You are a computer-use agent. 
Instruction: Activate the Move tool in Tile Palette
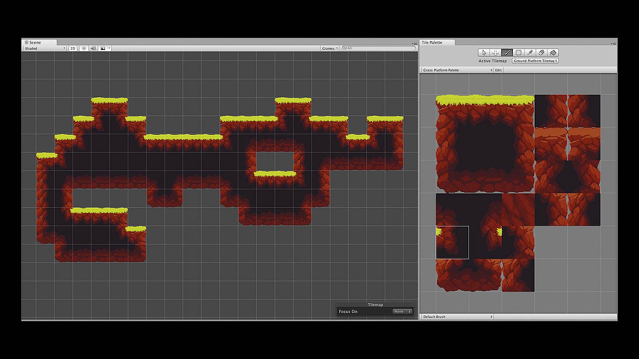495,52
